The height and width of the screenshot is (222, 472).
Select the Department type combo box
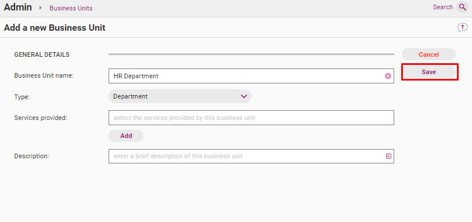[180, 96]
